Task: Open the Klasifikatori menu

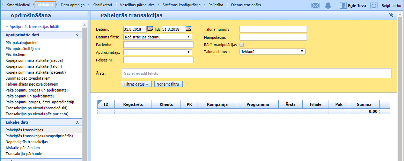Action: 102,5
